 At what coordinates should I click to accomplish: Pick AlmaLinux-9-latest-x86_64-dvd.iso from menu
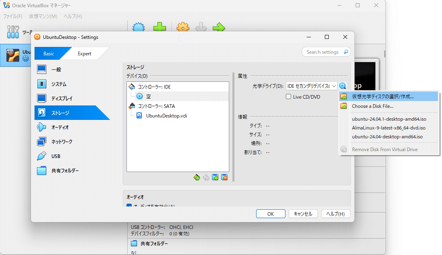coord(389,128)
